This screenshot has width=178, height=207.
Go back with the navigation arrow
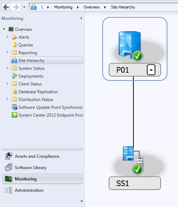click(6, 7)
